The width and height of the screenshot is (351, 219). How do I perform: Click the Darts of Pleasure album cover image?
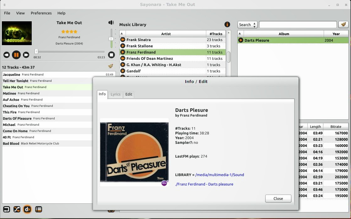pyautogui.click(x=134, y=152)
